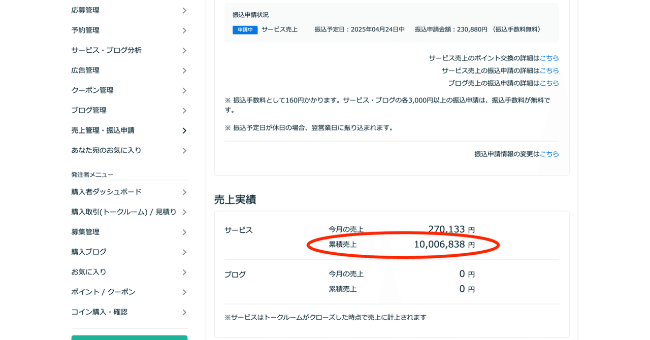Open 売上管理・振込申請 menu item
Viewport: 650px width, 340px height.
(x=103, y=130)
